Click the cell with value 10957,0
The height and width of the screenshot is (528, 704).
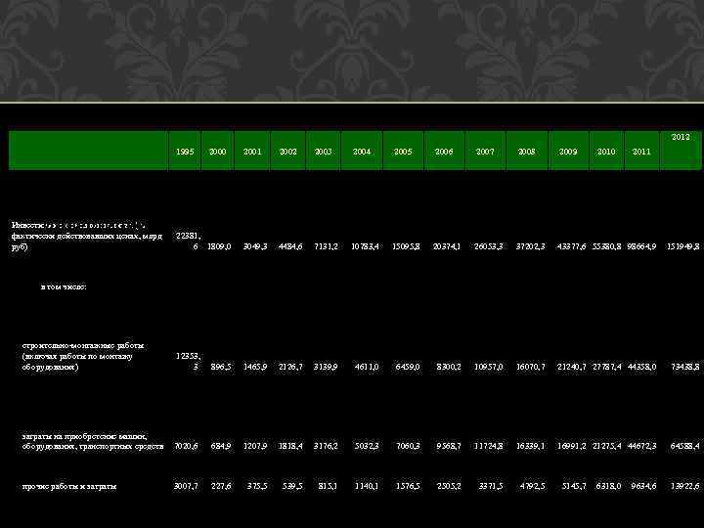click(489, 367)
